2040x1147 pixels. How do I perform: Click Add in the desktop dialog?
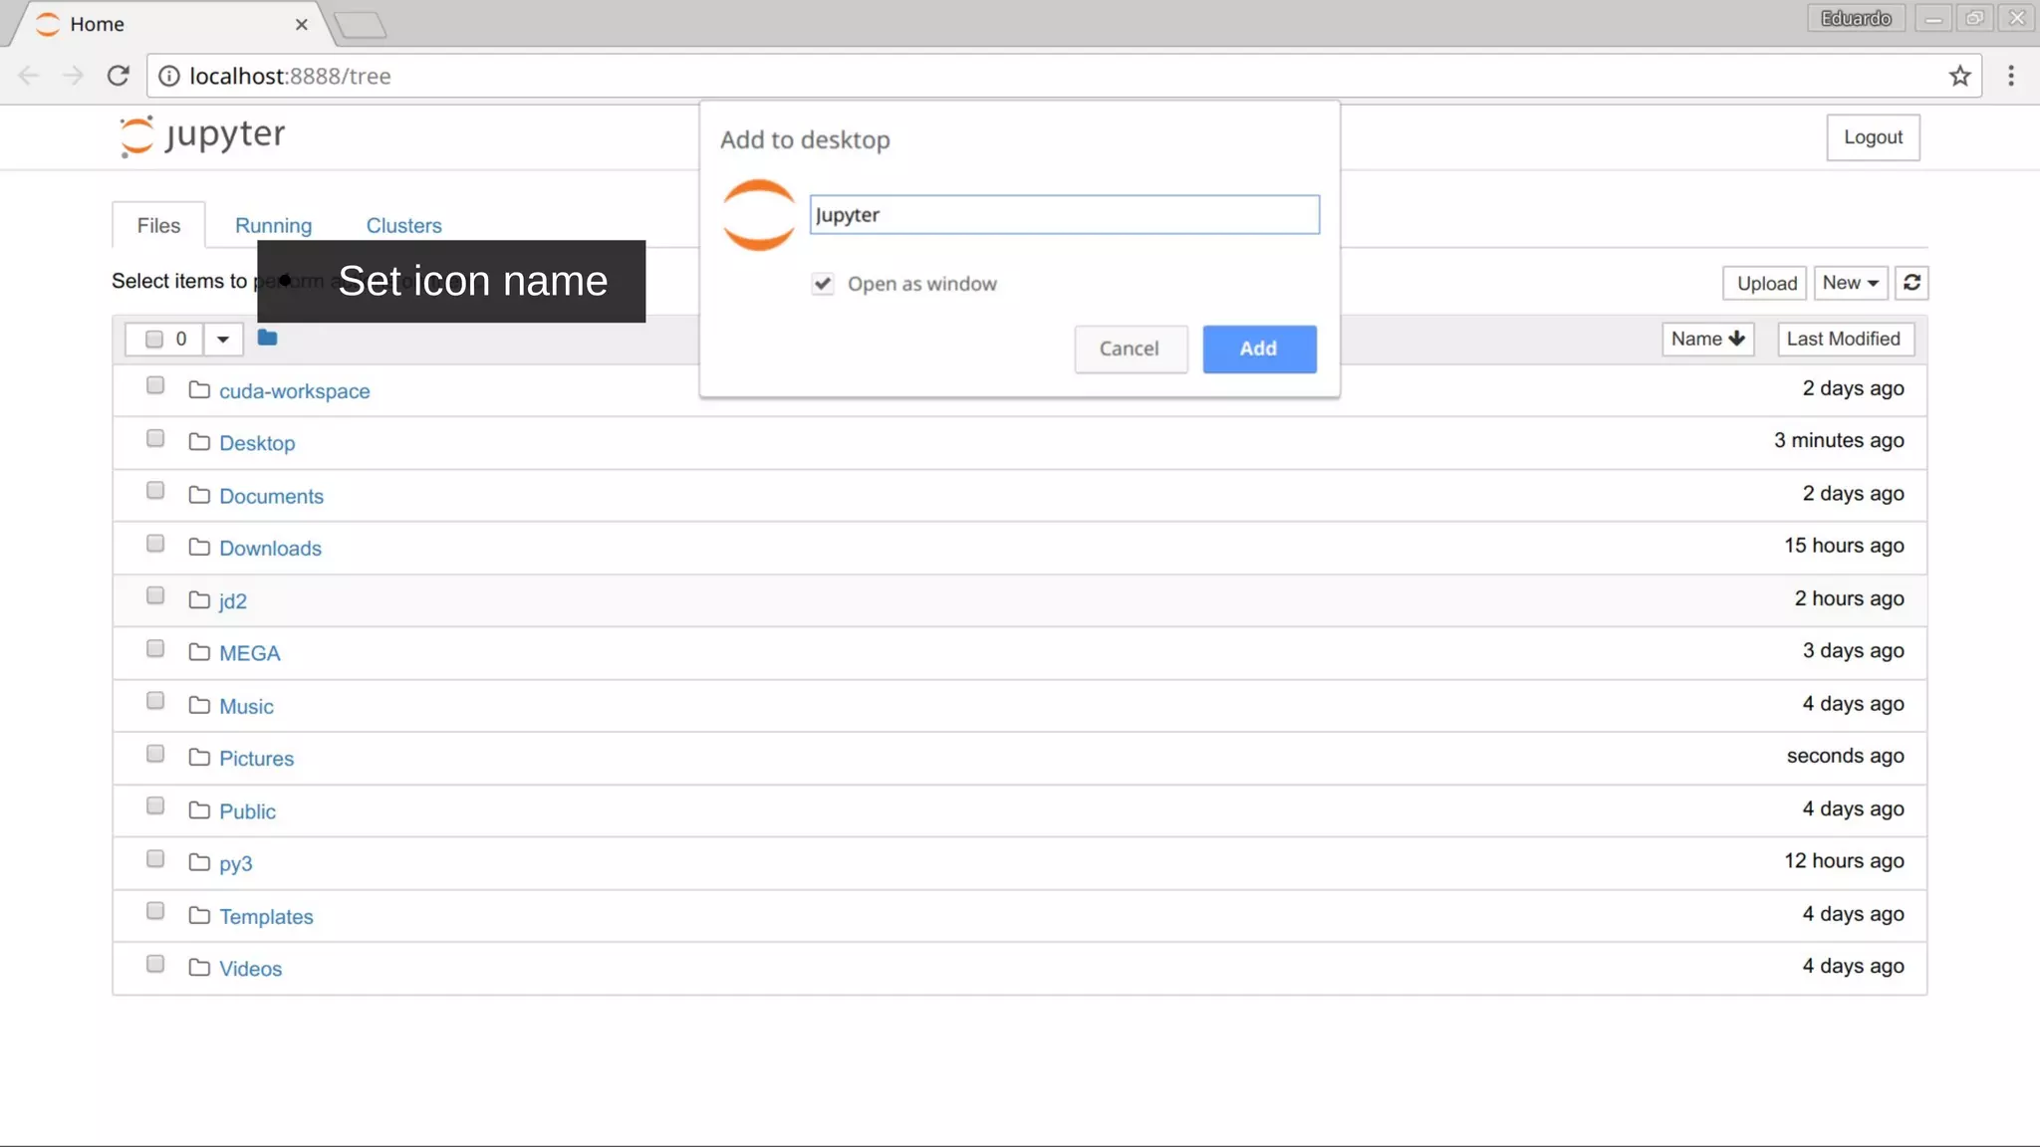point(1259,348)
